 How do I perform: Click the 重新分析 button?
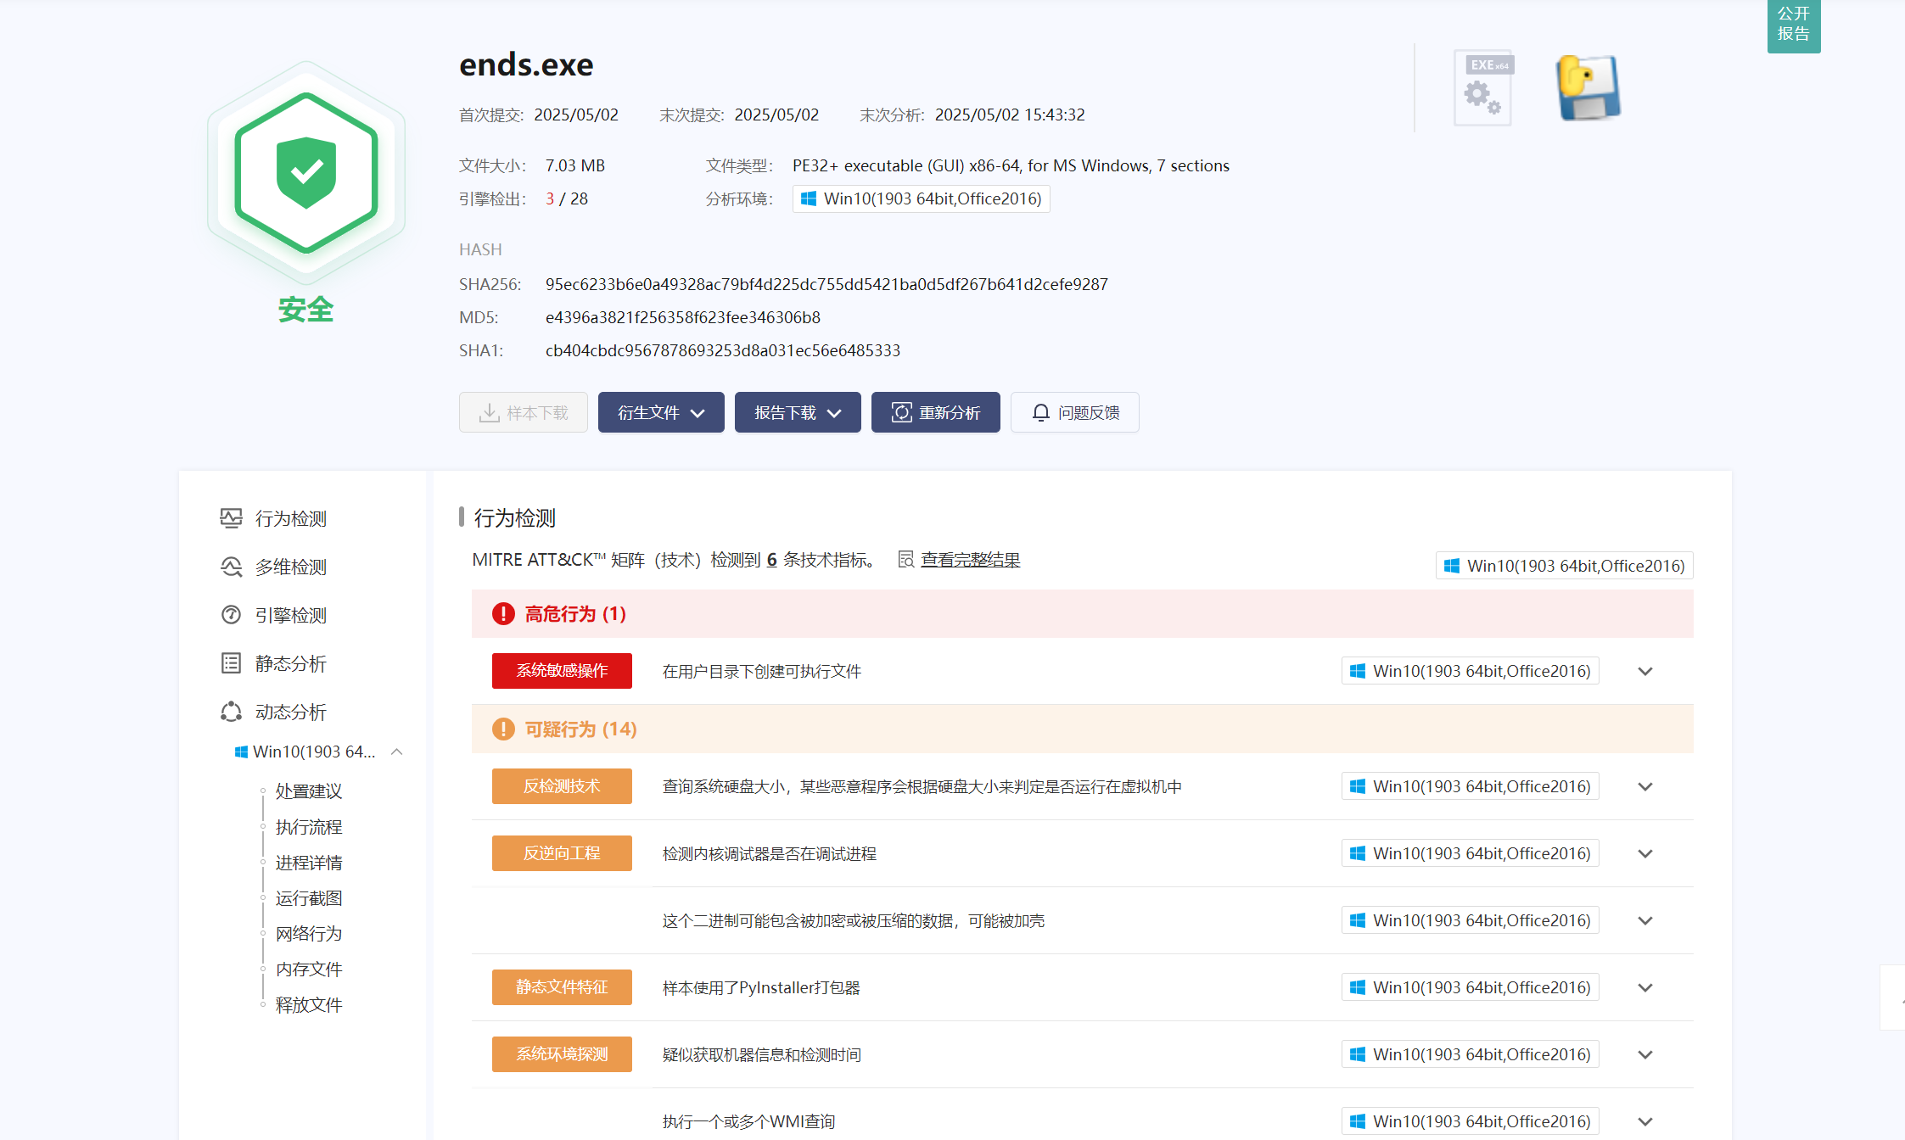pos(936,412)
